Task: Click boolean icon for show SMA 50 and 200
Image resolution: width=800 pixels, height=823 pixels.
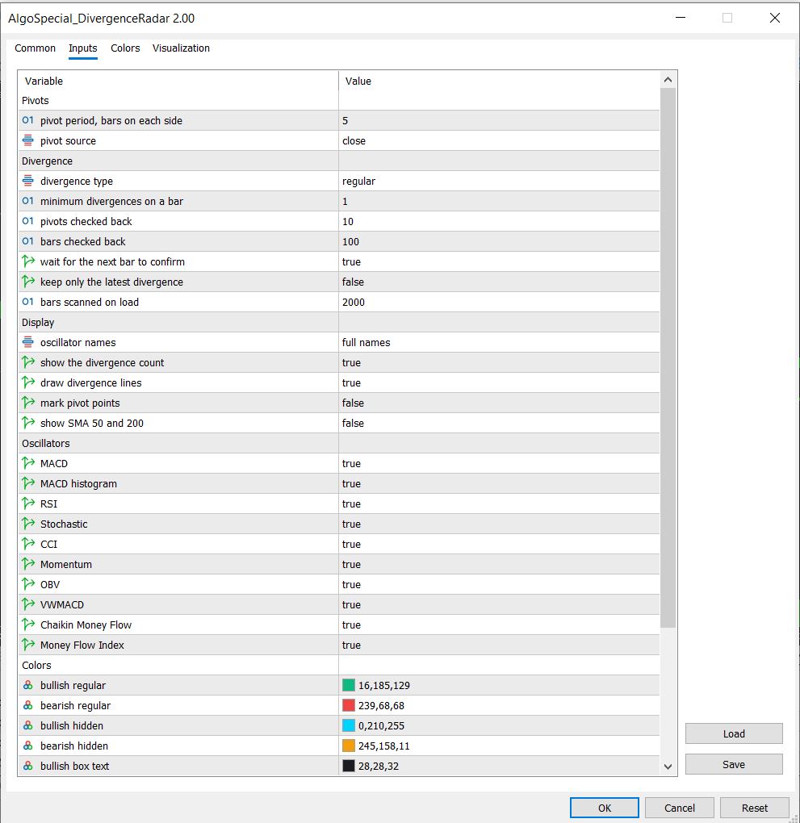Action: click(x=27, y=423)
